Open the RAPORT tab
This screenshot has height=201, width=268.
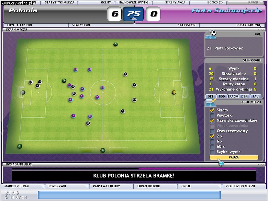(x=245, y=2)
